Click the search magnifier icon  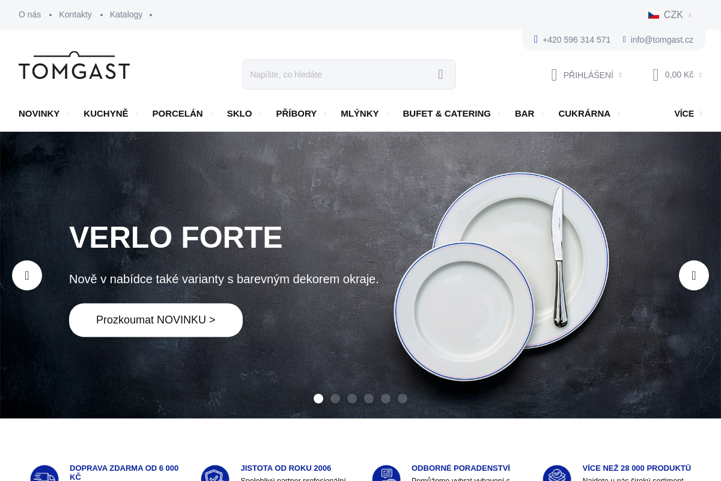(x=440, y=75)
